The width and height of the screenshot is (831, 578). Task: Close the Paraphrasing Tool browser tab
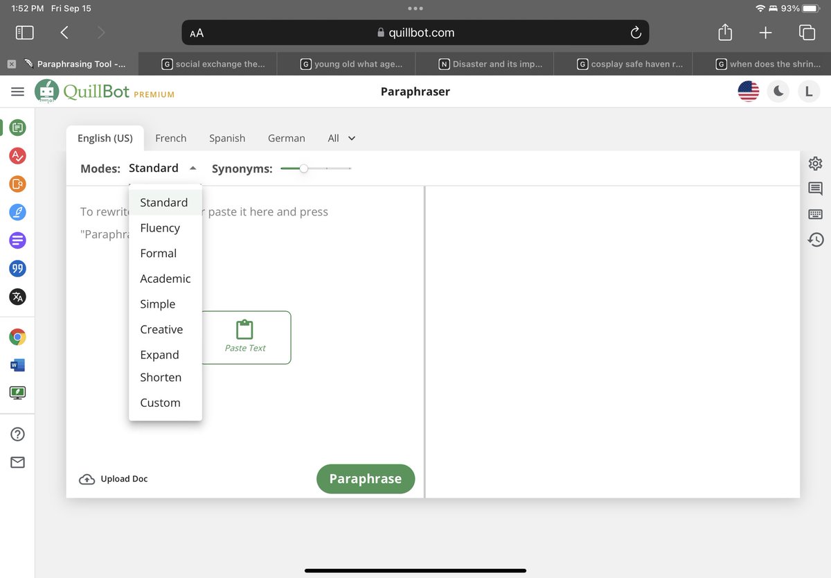pos(12,64)
